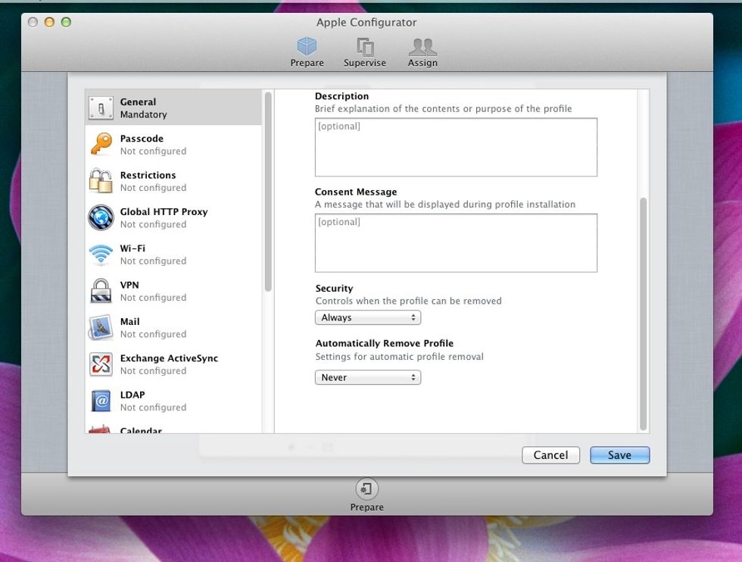
Task: Click the 'Not configured' text under LDAP
Action: point(153,407)
